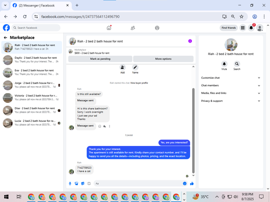Open more options for Message sent
The height and width of the screenshot is (202, 270).
click(x=109, y=126)
